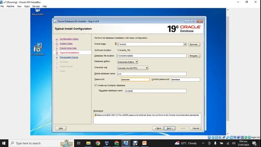
Task: Click the INS-30011 password warning message
Action: (x=148, y=115)
